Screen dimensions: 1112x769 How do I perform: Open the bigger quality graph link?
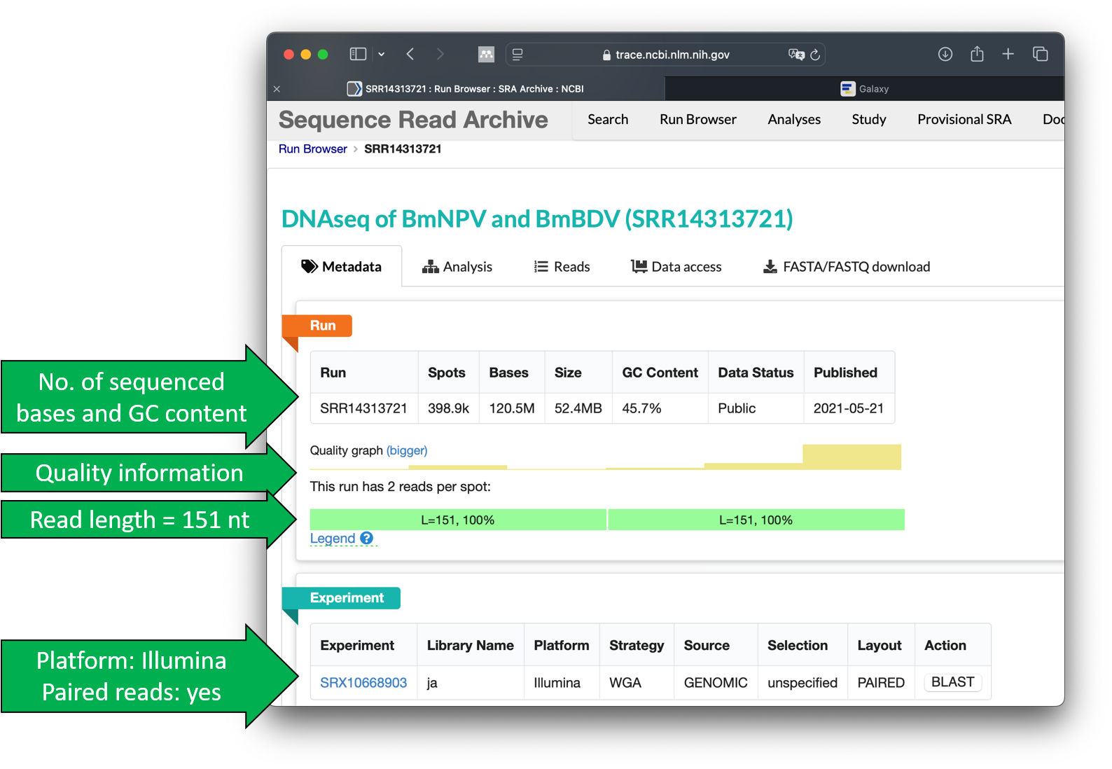[x=407, y=450]
